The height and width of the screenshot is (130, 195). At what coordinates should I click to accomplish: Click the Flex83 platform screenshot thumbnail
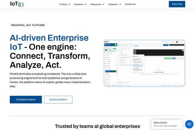(144, 63)
